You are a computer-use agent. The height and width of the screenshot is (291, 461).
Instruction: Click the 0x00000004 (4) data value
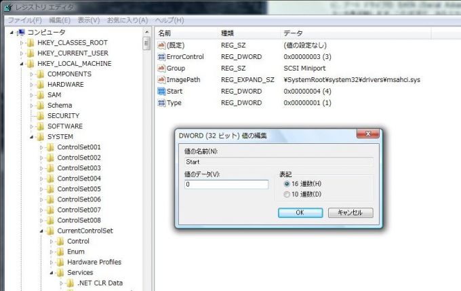click(x=307, y=91)
